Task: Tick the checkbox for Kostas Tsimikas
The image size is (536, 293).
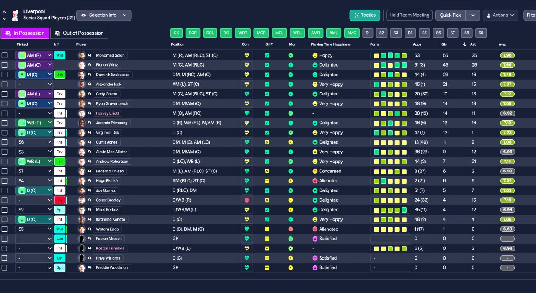Action: coord(4,248)
